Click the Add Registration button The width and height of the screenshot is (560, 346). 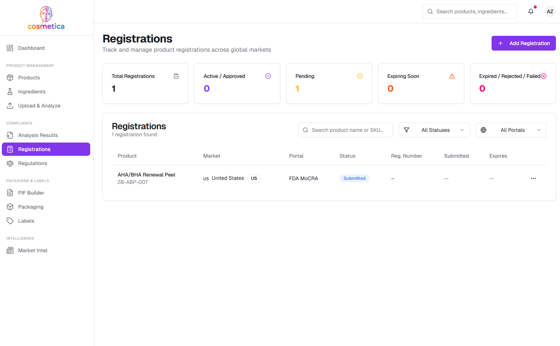(x=523, y=43)
